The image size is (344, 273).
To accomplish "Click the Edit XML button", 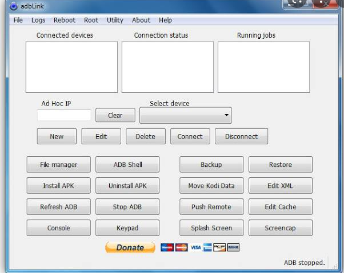I will [281, 185].
